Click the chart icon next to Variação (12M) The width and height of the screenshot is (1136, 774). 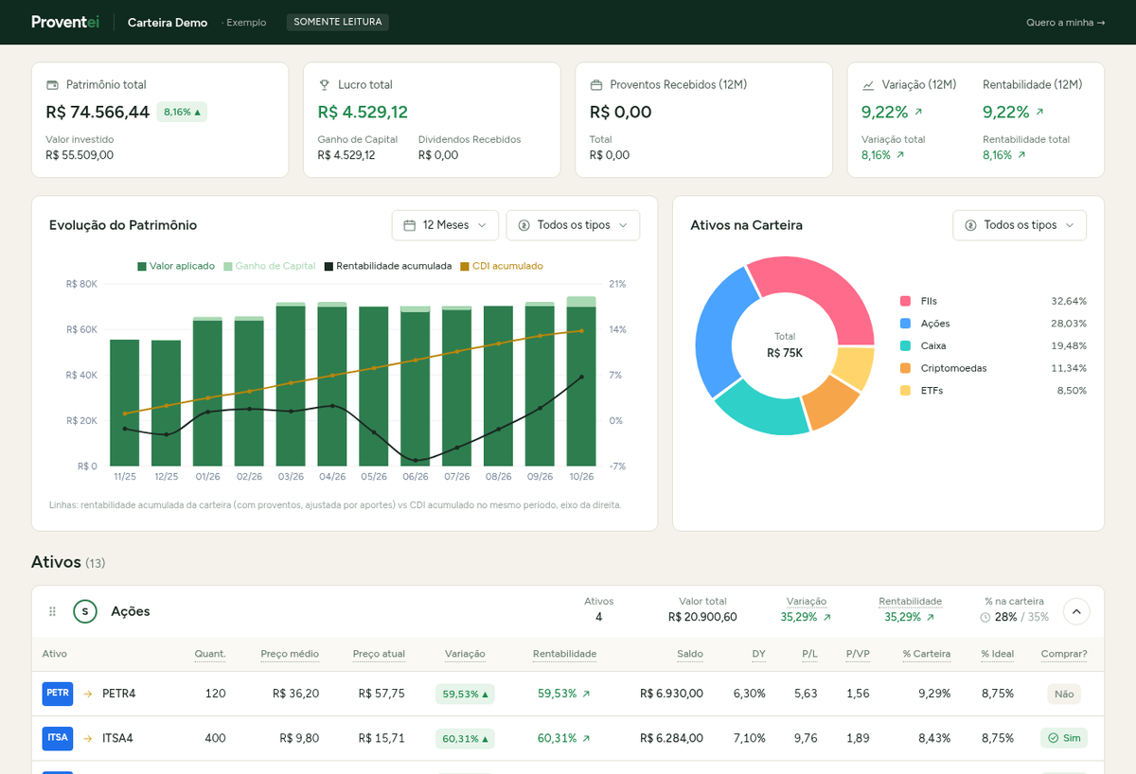[868, 85]
